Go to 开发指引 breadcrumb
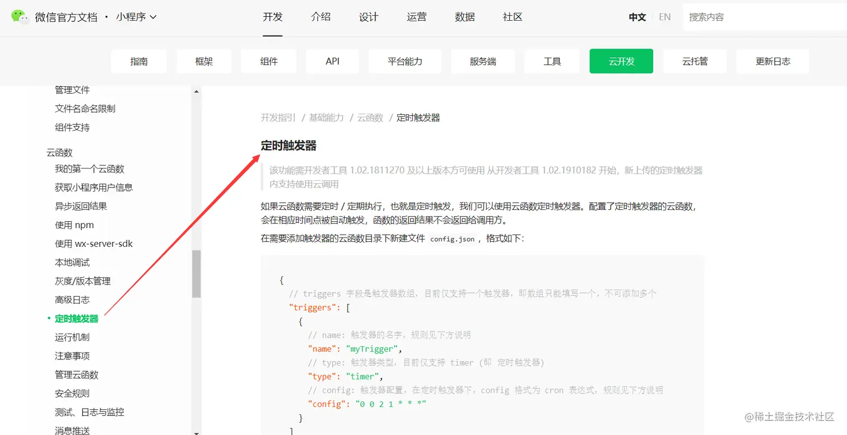Screen dimensions: 847x435 (x=278, y=118)
